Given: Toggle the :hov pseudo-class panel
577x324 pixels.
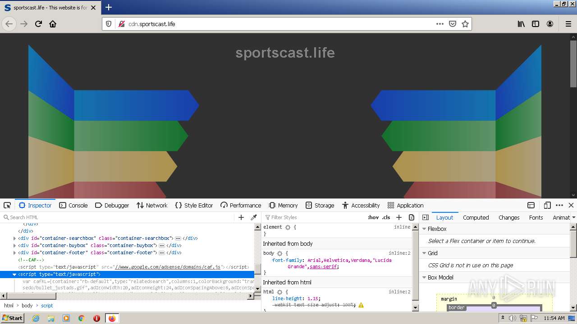Looking at the screenshot, I should pos(373,217).
